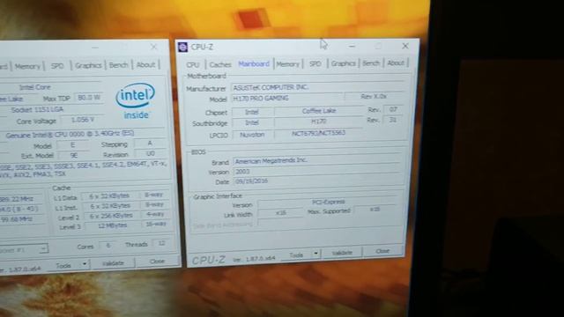Click Socket 1151 LGA package text
This screenshot has width=564, height=317.
click(37, 109)
